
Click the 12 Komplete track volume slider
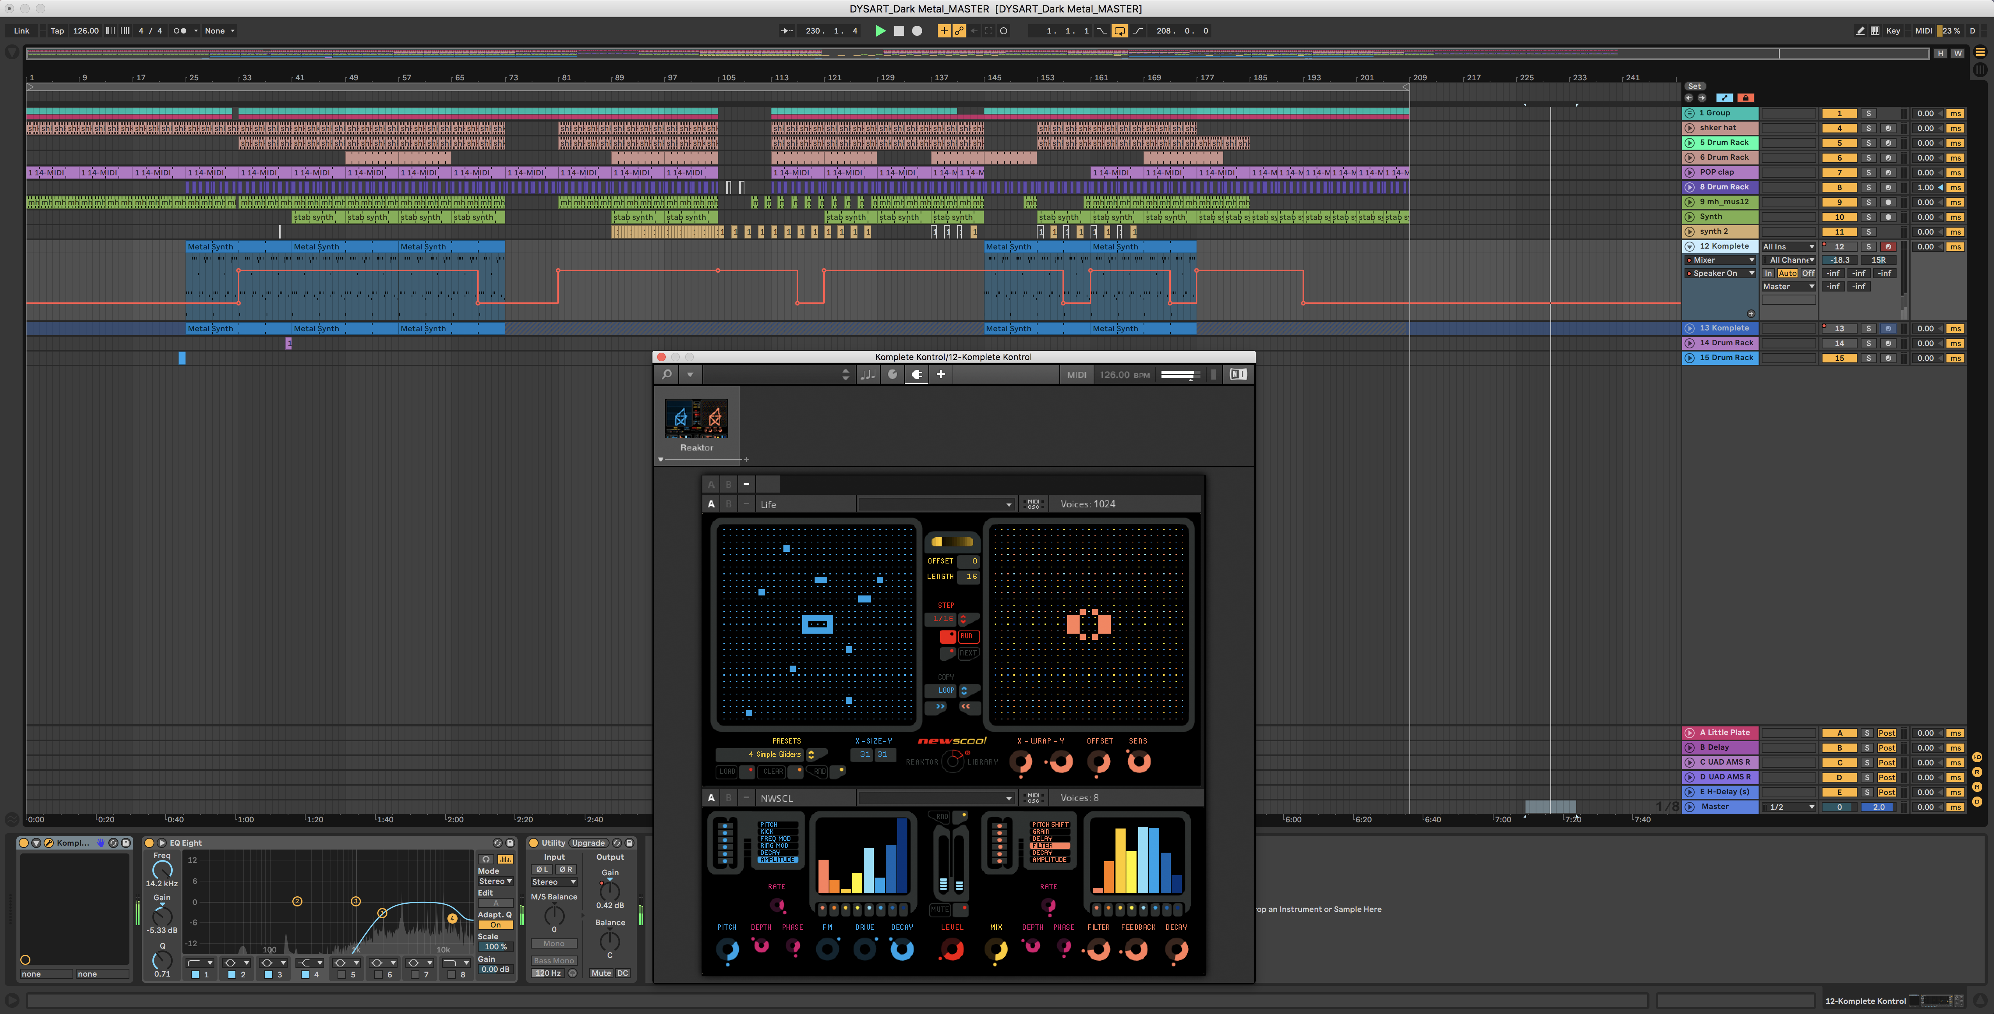(x=1840, y=260)
